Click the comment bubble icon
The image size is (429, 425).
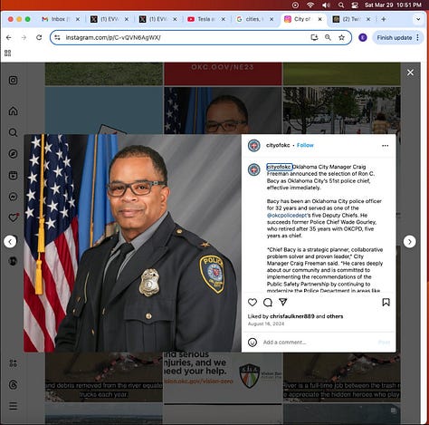pos(268,302)
